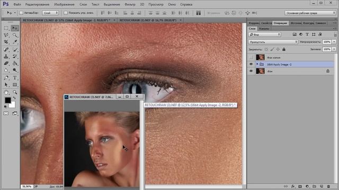Select the Pen tool

tap(6, 78)
